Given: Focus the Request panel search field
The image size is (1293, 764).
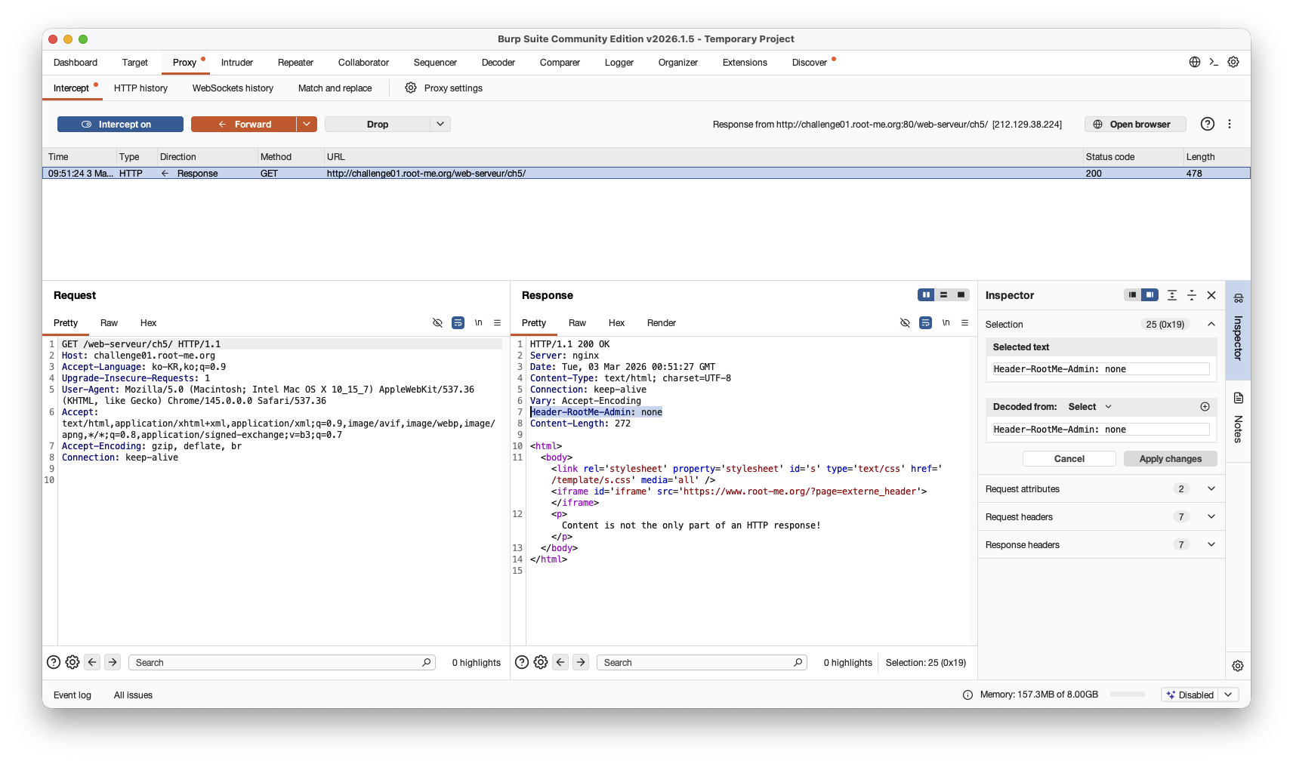Looking at the screenshot, I should click(x=282, y=662).
